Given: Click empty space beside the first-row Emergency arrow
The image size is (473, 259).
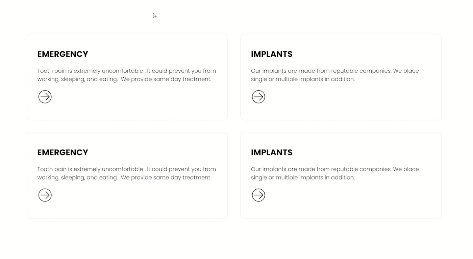Looking at the screenshot, I should 135,97.
